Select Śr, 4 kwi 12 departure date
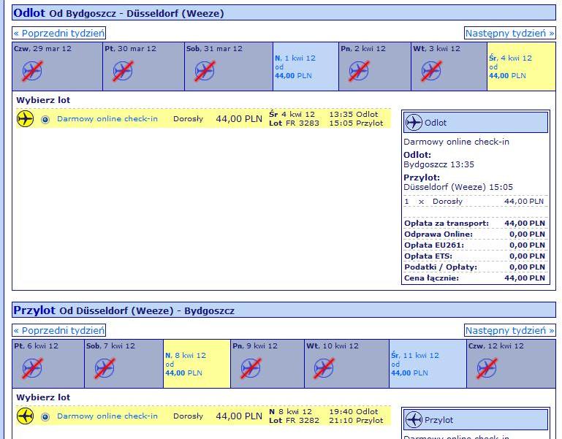The width and height of the screenshot is (562, 439). [522, 66]
